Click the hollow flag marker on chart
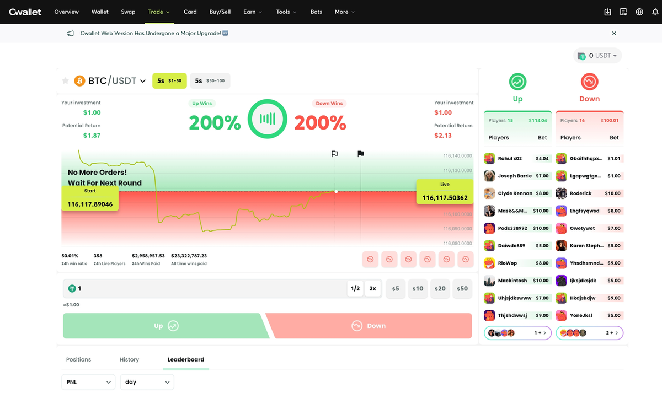The image size is (662, 393). 335,154
